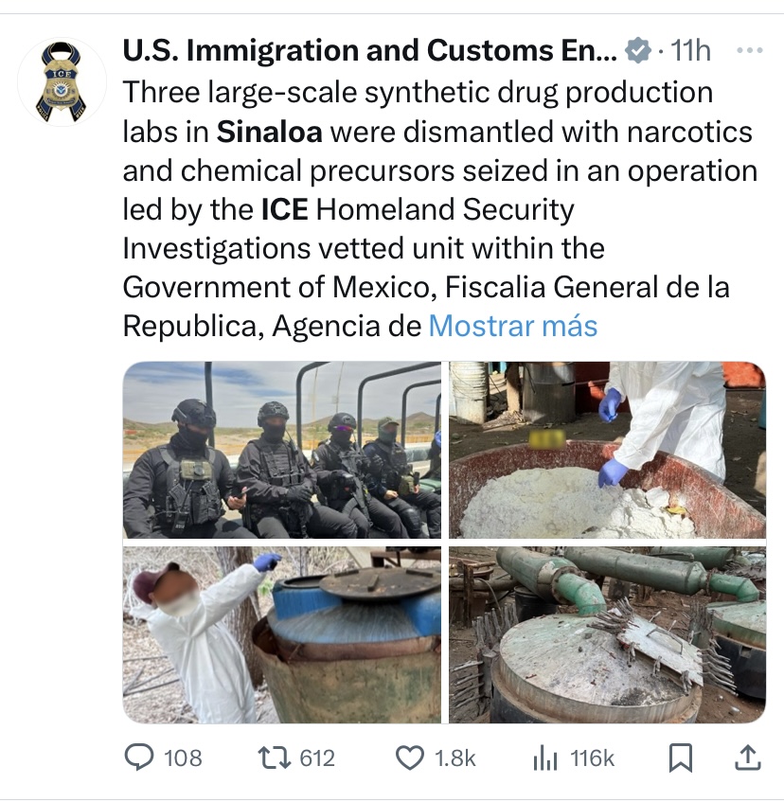Screen dimensions: 784x802
Task: Click the bold Sinaloa keyword
Action: coord(270,132)
